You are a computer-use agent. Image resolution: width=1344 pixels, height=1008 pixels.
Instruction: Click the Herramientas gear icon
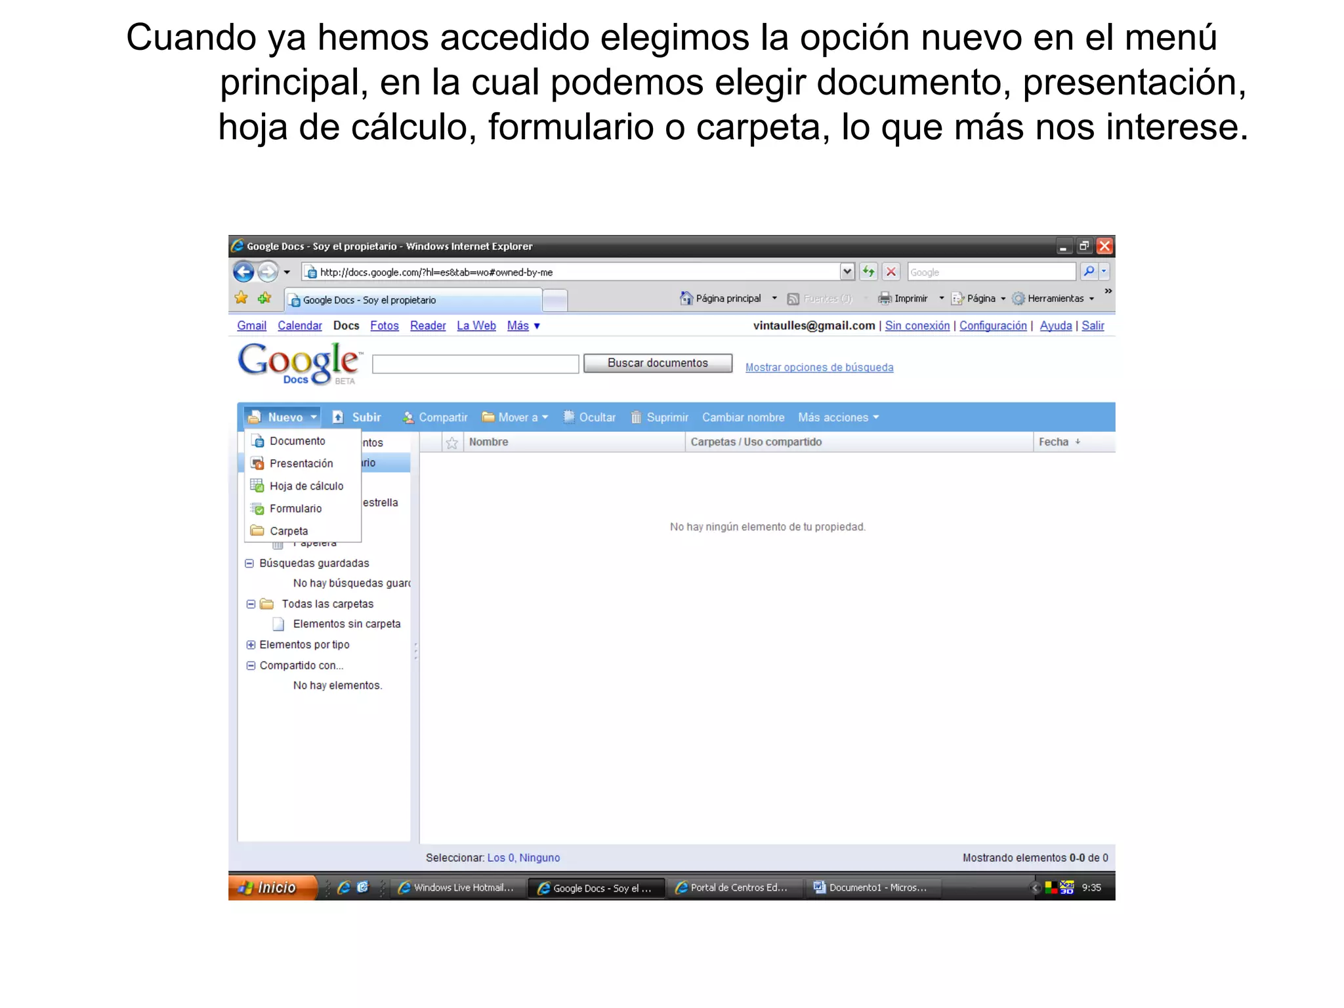(x=1018, y=299)
